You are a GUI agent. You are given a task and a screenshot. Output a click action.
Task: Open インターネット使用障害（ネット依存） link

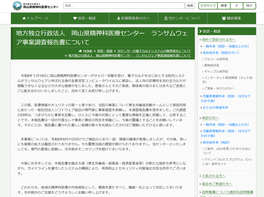[227, 80]
